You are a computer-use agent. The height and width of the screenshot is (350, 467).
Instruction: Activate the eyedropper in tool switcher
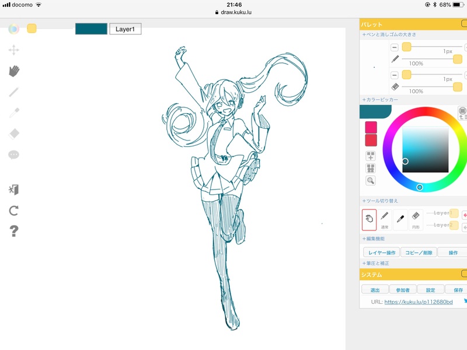400,220
